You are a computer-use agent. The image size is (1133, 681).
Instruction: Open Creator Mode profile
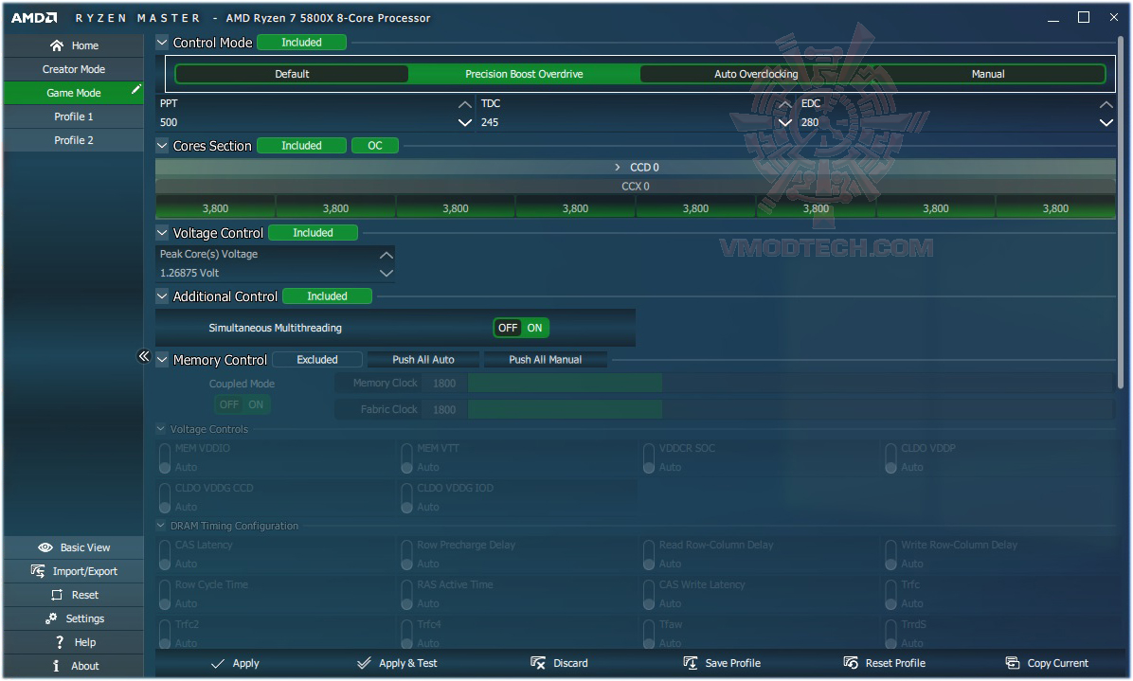tap(74, 69)
